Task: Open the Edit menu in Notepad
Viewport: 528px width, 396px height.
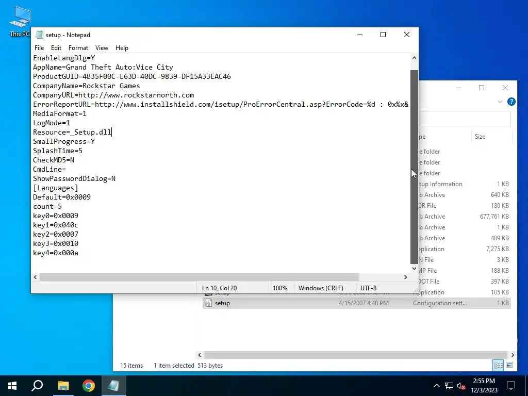Action: click(56, 48)
